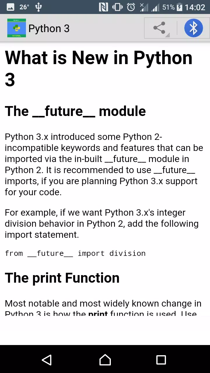
Task: Tap the alarm clock status icon
Action: tap(131, 7)
